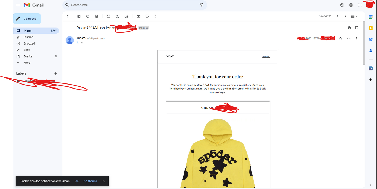This screenshot has height=189, width=377.
Task: Add email to Tasks
Action: [126, 16]
